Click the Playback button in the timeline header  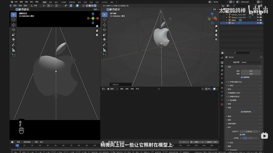19,142
